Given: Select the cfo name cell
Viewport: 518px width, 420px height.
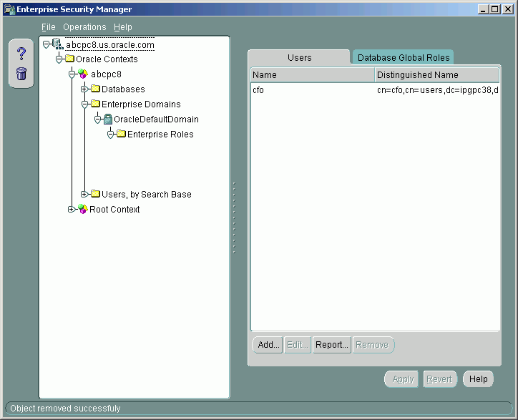Looking at the screenshot, I should (313, 90).
